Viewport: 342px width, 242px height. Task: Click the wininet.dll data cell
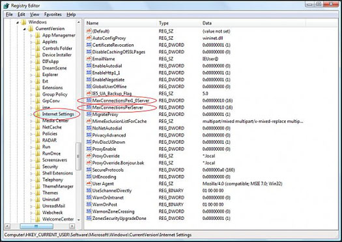[x=212, y=38]
